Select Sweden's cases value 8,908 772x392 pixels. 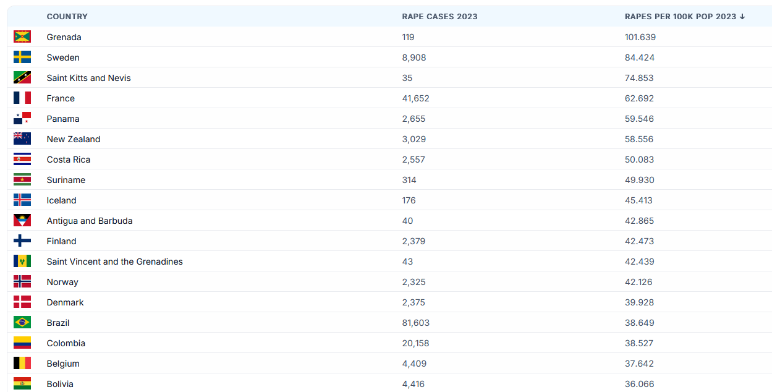[x=414, y=58]
